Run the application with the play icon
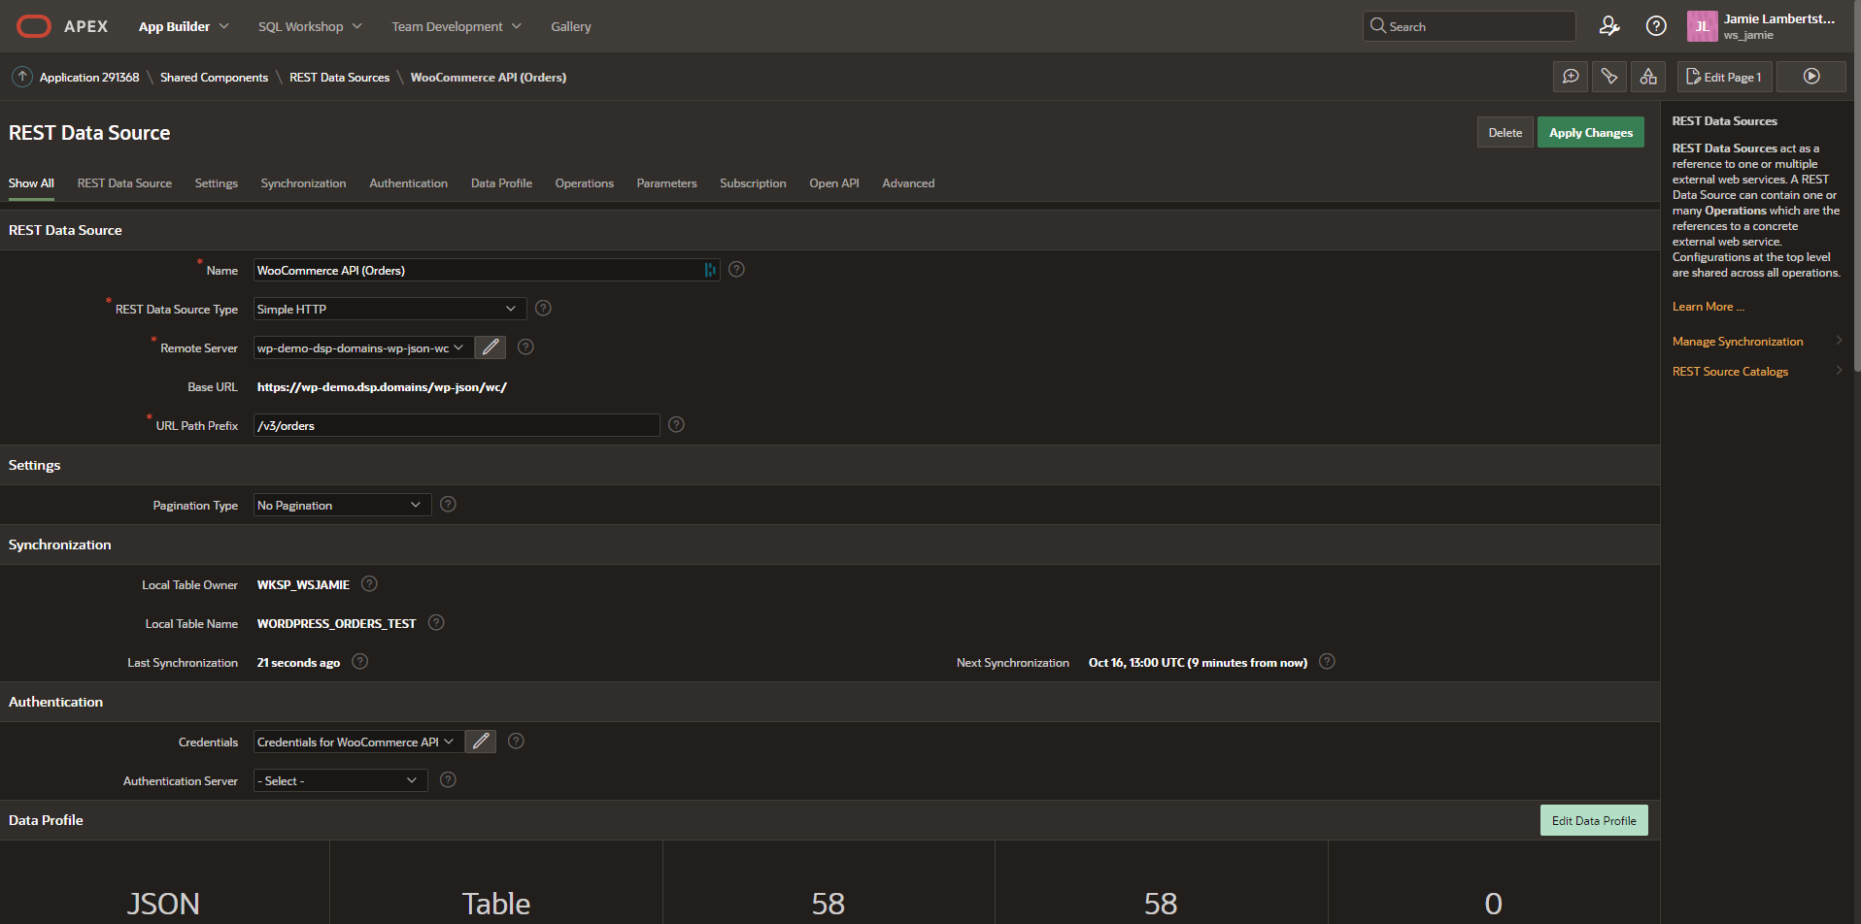This screenshot has width=1861, height=924. coord(1811,77)
